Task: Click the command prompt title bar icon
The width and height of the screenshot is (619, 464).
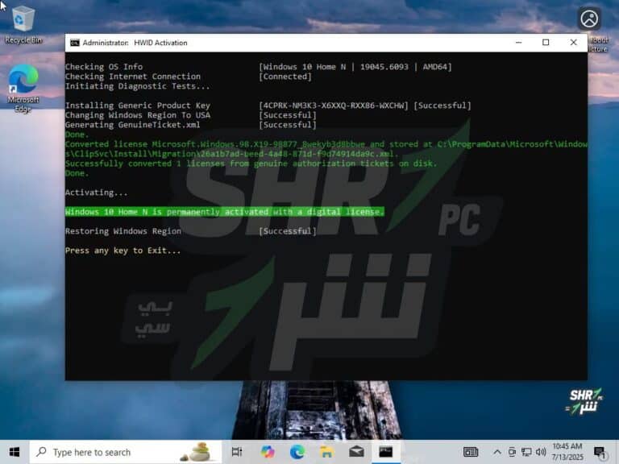Action: point(75,43)
